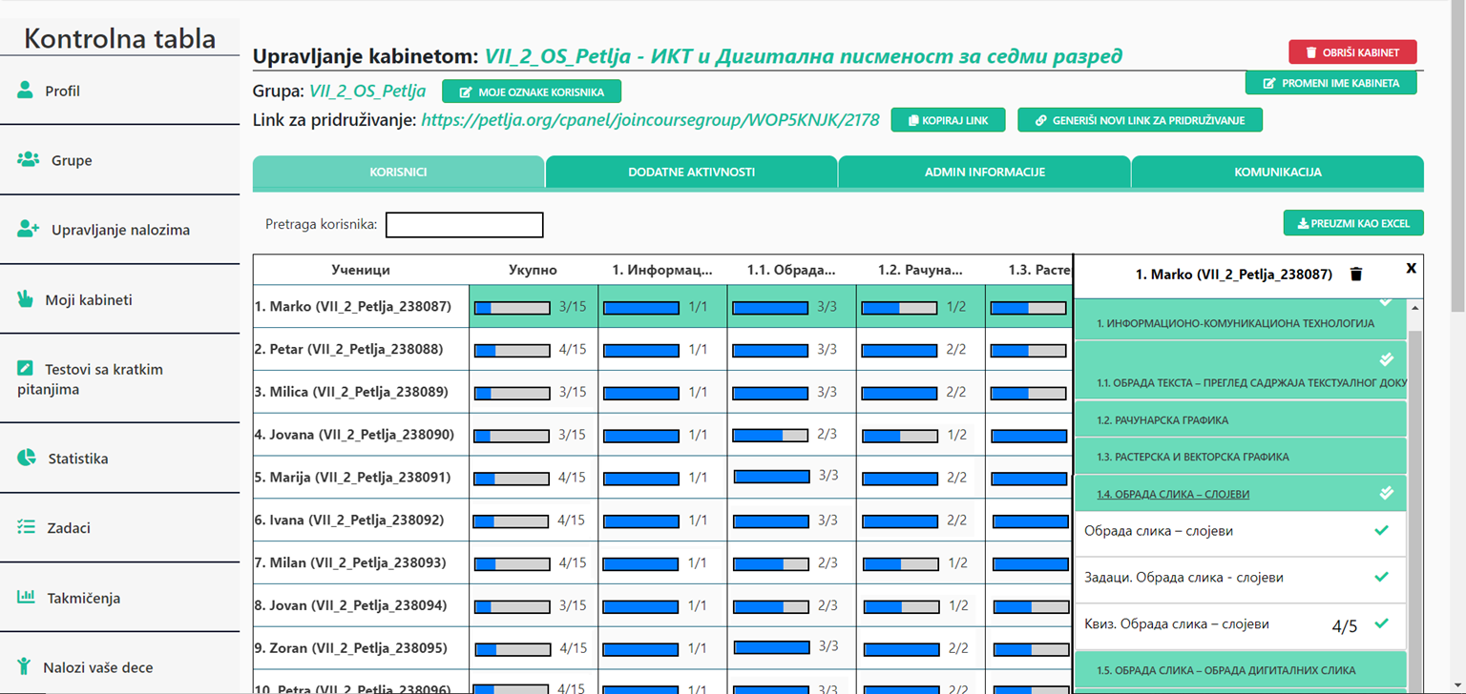Click the Pretraga korisnika search field

(x=464, y=225)
